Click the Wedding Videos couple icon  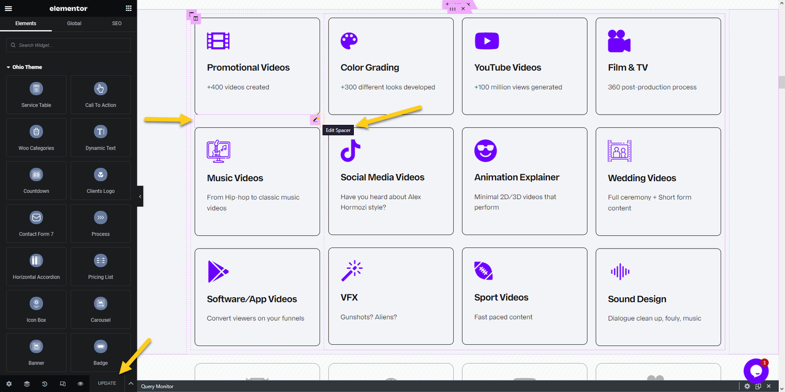(x=619, y=151)
